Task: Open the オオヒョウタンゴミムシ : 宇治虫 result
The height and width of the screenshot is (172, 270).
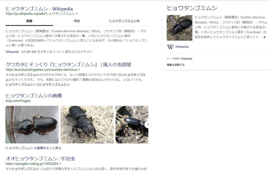Action: (x=40, y=158)
